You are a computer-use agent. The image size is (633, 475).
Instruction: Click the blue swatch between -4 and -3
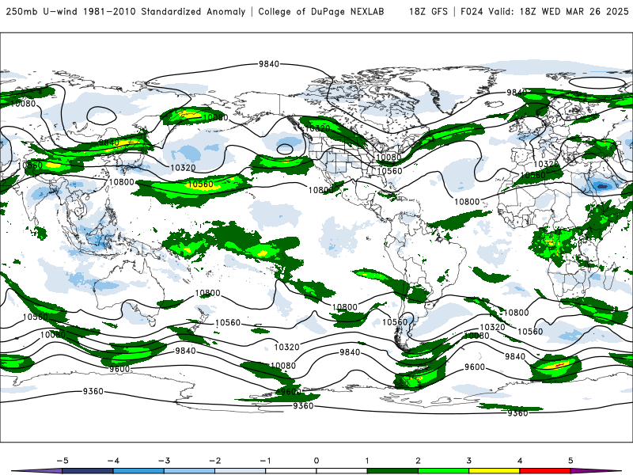pos(138,471)
